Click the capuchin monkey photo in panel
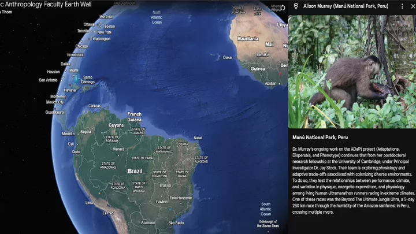The height and width of the screenshot is (234, 416). [x=352, y=72]
